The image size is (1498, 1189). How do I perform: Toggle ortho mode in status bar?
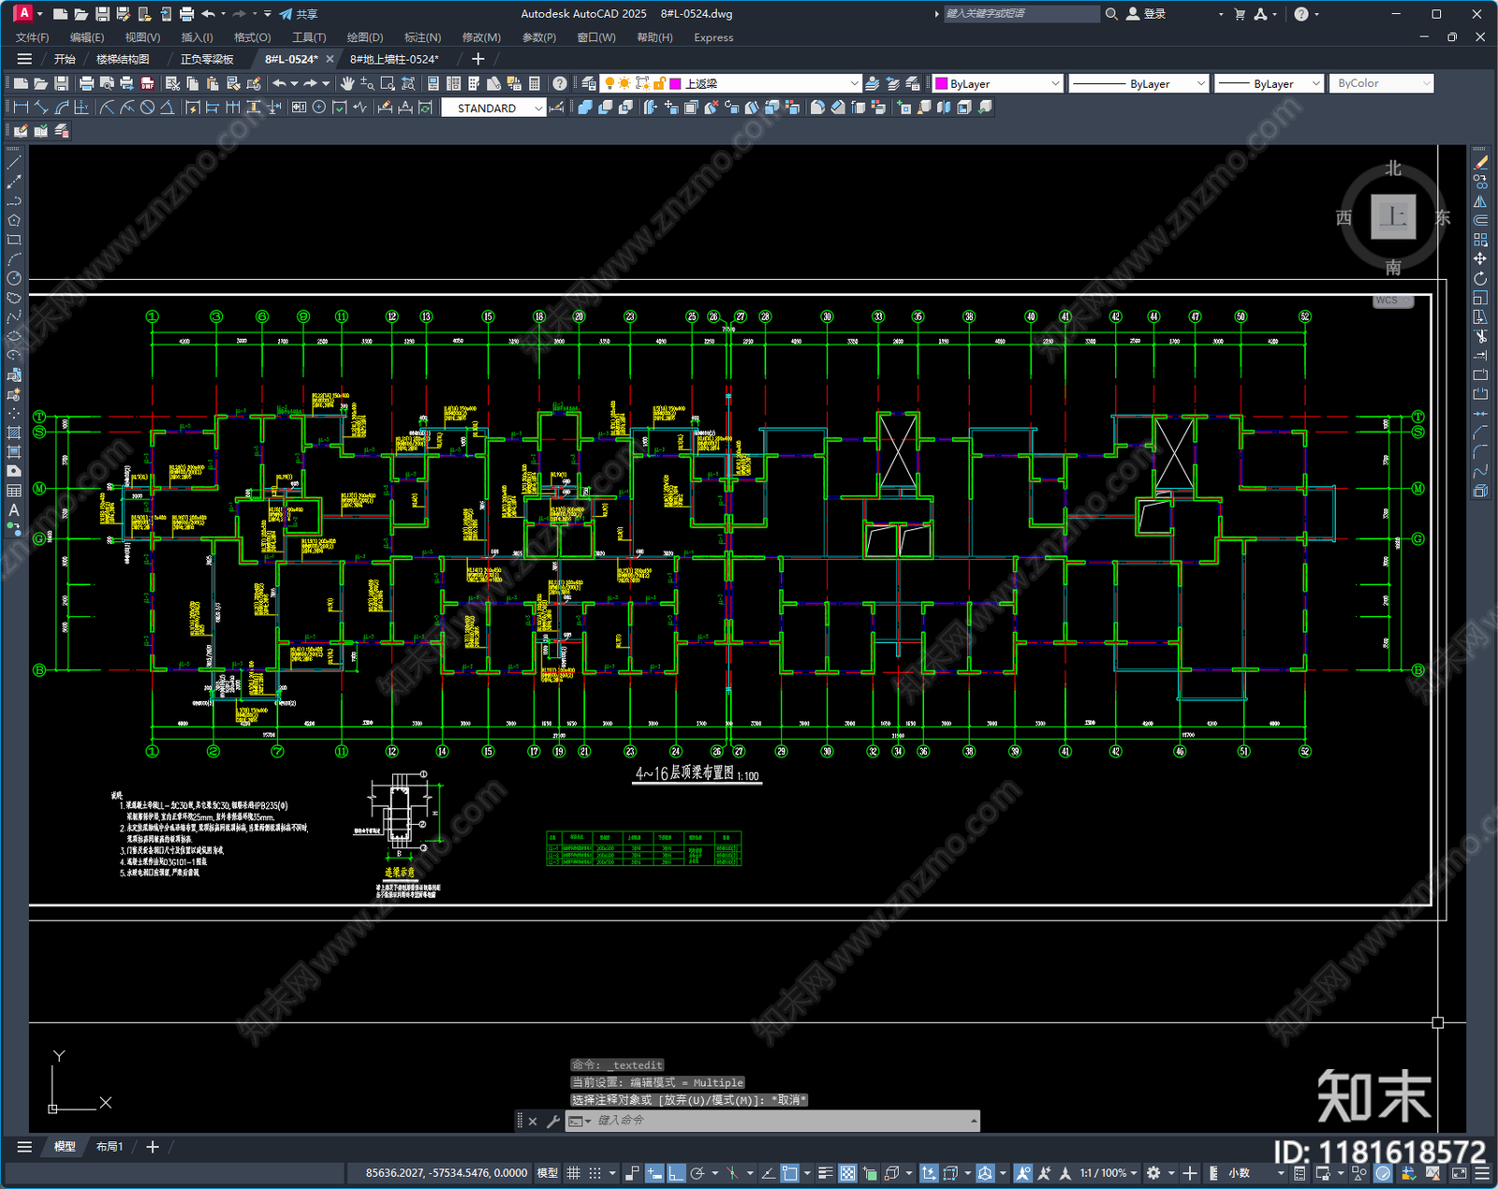tap(676, 1173)
